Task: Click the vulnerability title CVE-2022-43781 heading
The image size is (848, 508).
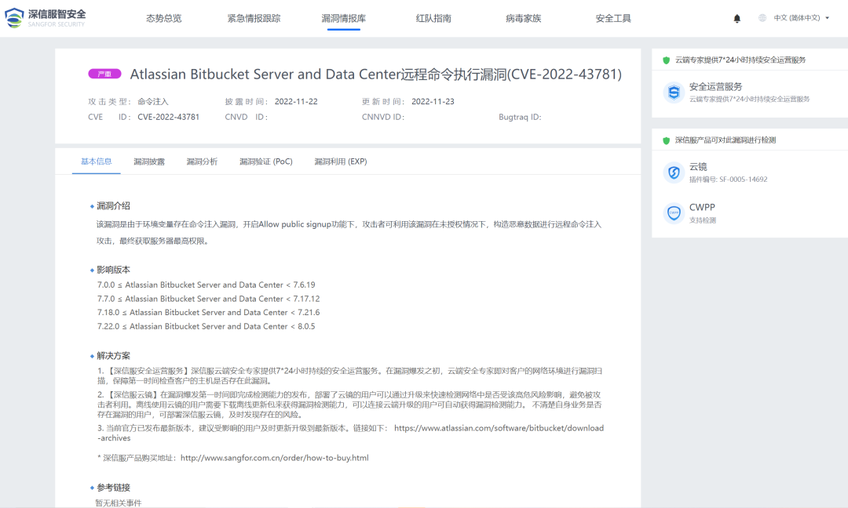Action: point(376,74)
